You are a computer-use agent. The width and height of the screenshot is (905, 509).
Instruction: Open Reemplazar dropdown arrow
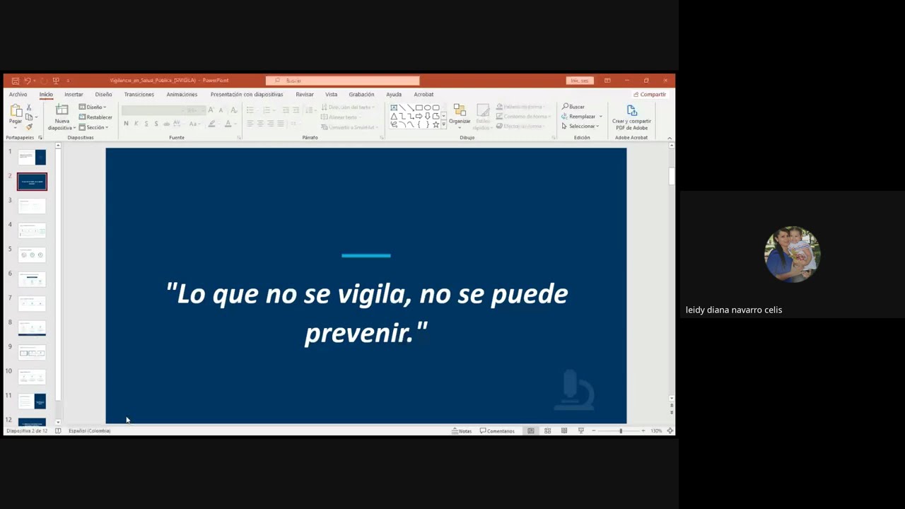coord(601,117)
